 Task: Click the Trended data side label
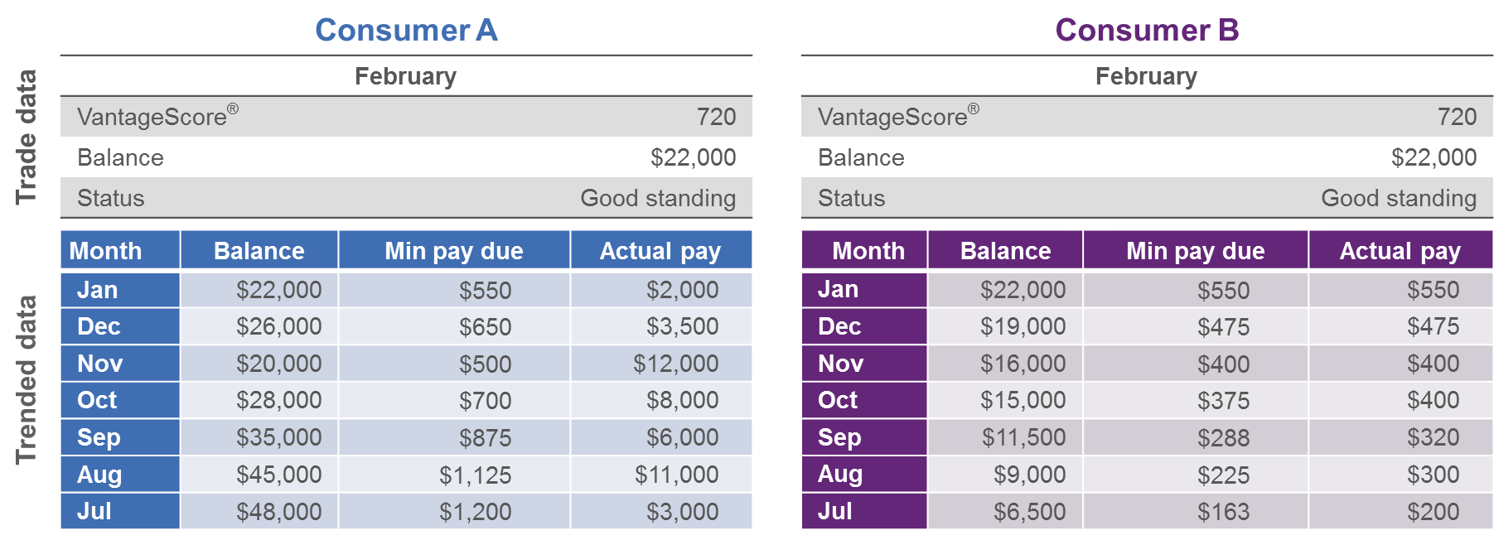27,379
